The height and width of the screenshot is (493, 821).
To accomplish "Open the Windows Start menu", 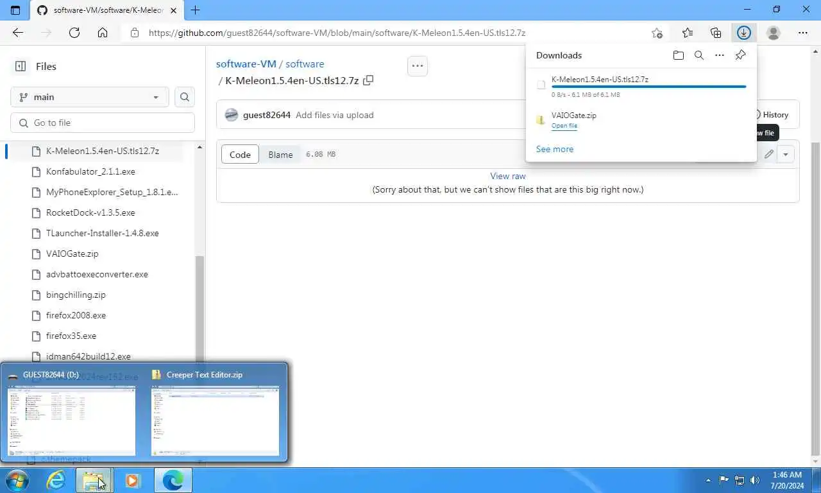I will click(17, 480).
